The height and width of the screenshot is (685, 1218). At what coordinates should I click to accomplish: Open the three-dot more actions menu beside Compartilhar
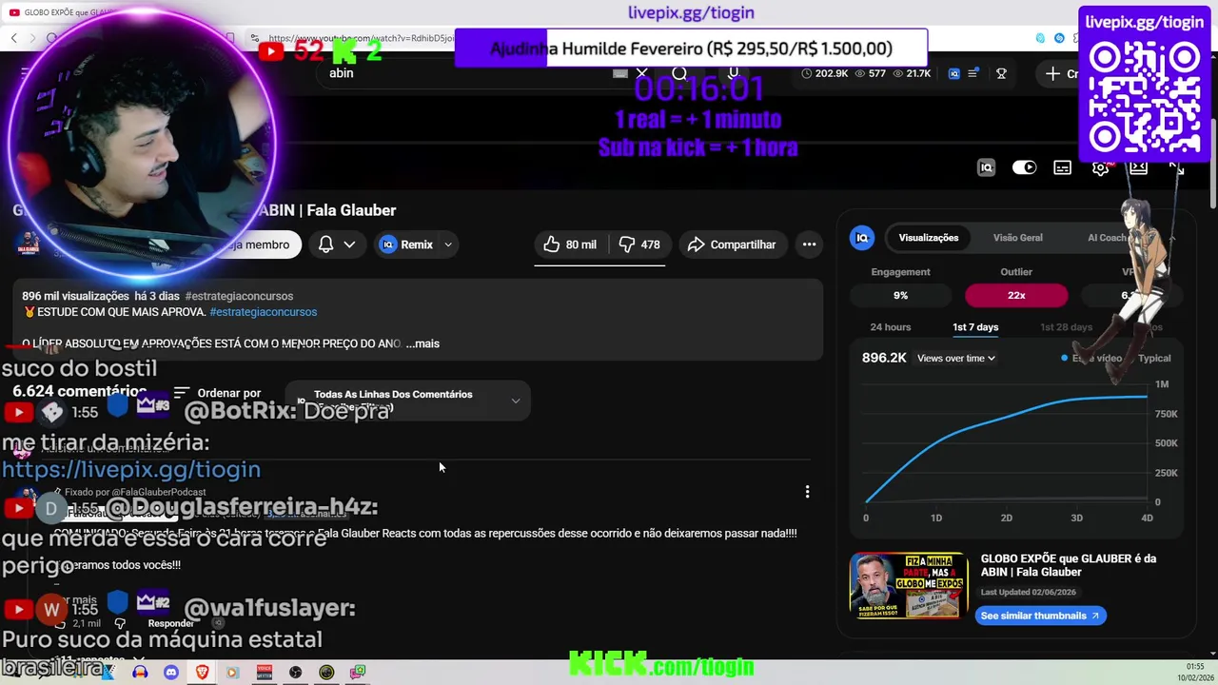809,245
